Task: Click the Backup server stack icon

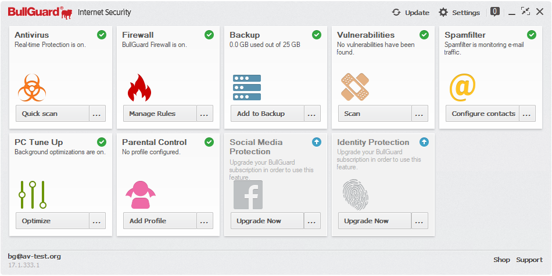Action: pyautogui.click(x=247, y=87)
